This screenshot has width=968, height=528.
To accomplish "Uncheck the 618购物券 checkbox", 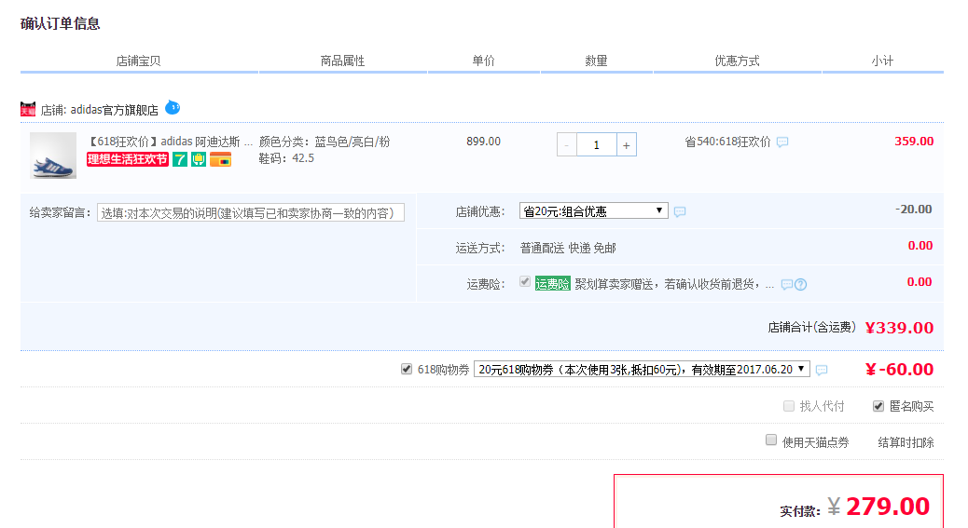I will [407, 369].
